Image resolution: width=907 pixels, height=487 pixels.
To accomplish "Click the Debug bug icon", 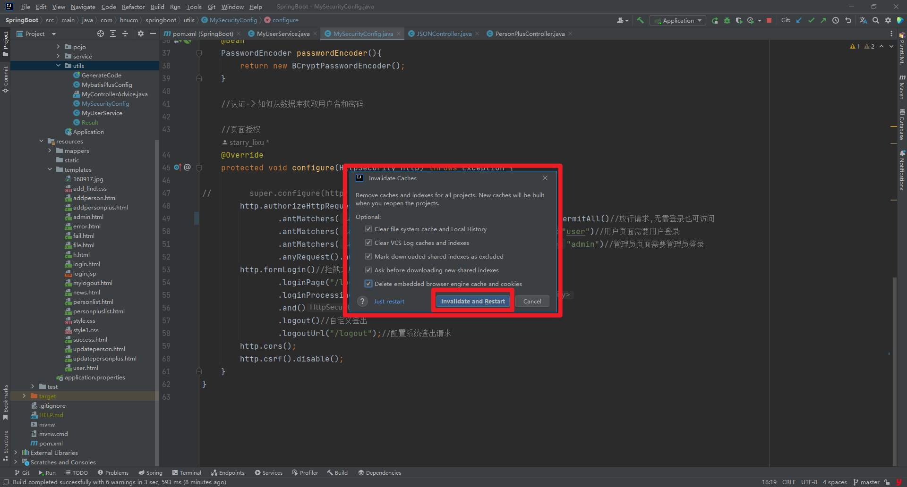I will click(727, 20).
